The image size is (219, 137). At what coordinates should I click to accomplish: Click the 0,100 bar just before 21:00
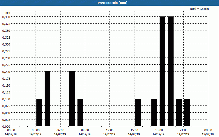click(x=179, y=113)
